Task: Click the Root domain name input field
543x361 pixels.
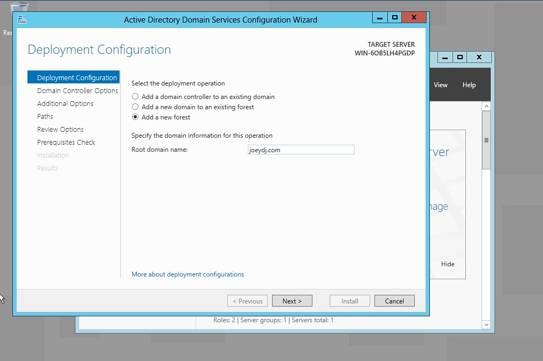Action: pyautogui.click(x=301, y=150)
